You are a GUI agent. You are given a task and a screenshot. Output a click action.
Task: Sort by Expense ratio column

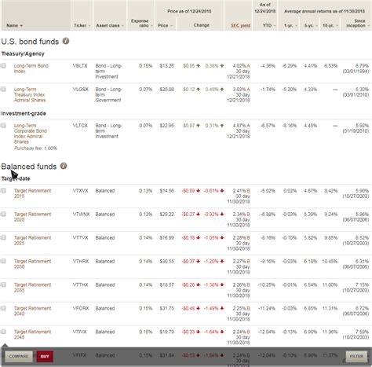click(x=141, y=23)
